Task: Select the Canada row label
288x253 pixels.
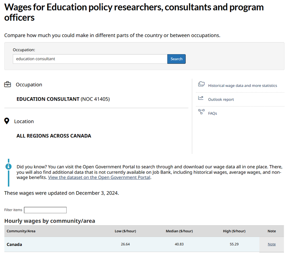Action: [14, 244]
